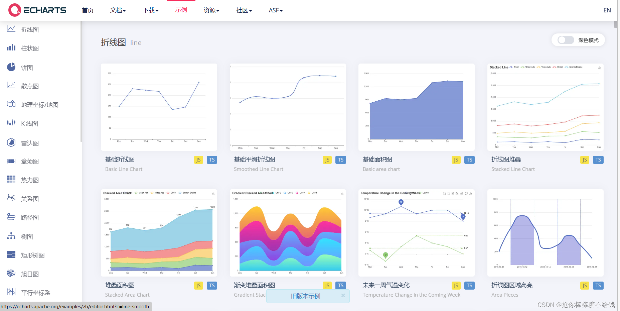Open Basic area chart thumbnail
The image size is (620, 311).
point(417,107)
